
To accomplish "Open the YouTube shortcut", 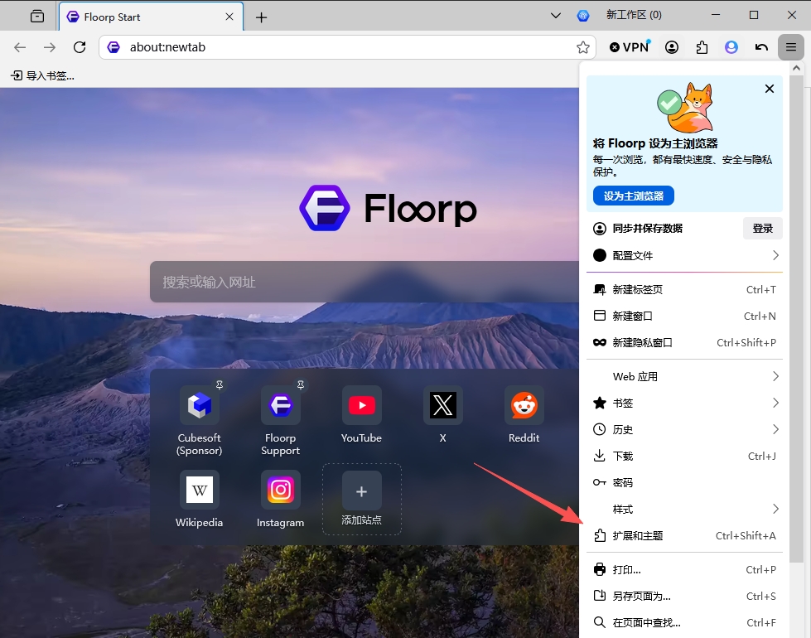I will 361,415.
